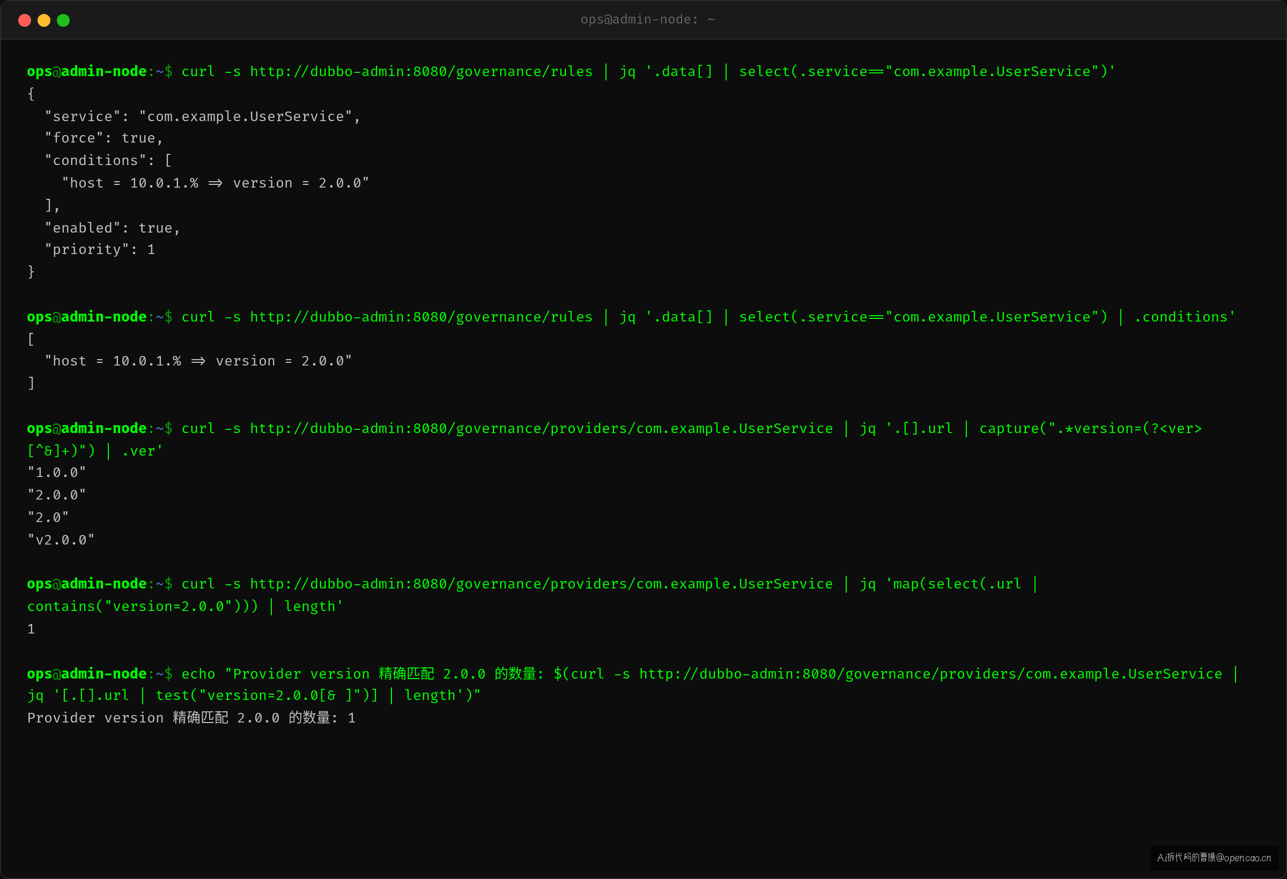This screenshot has height=879, width=1287.
Task: Click the governance/rules URL in first command
Action: (421, 71)
